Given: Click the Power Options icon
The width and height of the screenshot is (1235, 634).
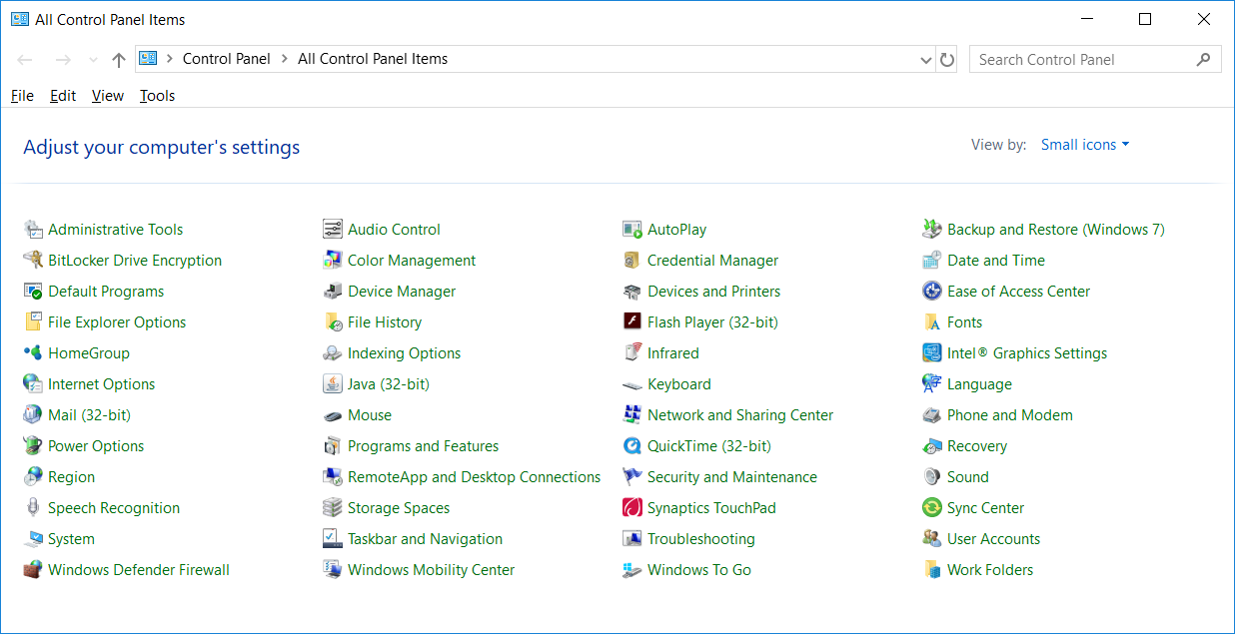Looking at the screenshot, I should pos(33,446).
